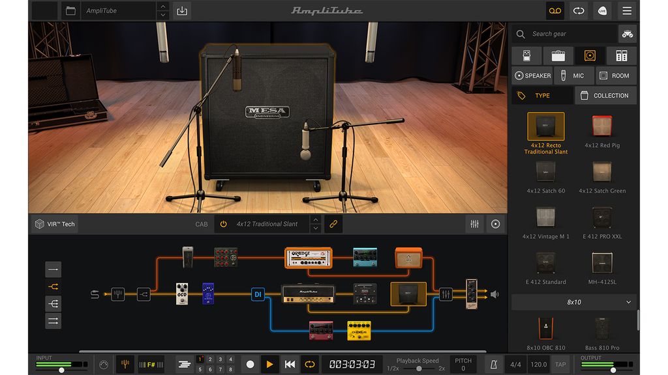Screen dimensions: 668x375
Task: Enable loop playback in the transport bar
Action: click(x=310, y=364)
